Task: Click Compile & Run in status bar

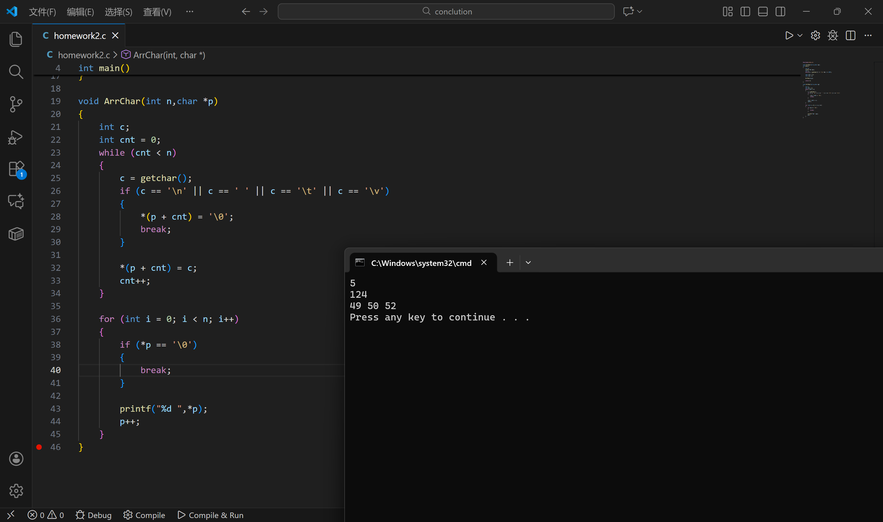Action: (x=210, y=515)
